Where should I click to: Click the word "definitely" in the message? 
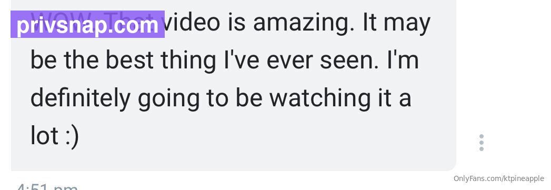point(80,99)
